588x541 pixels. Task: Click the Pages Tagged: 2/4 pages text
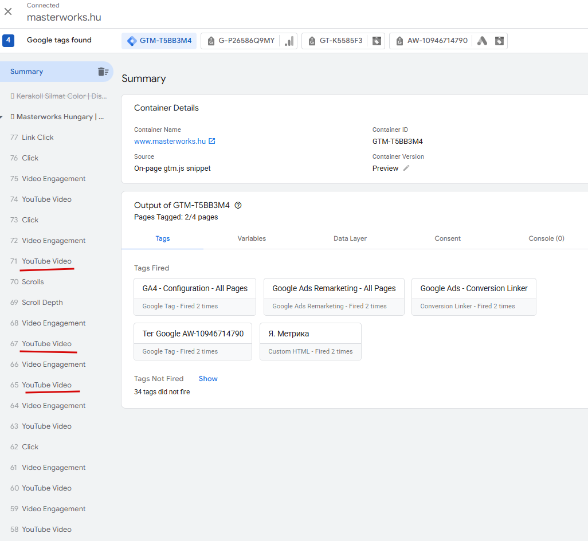click(176, 217)
